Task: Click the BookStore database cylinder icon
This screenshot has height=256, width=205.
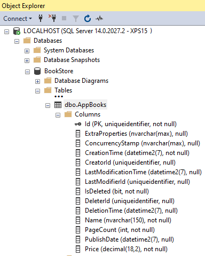Action: pyautogui.click(x=37, y=71)
